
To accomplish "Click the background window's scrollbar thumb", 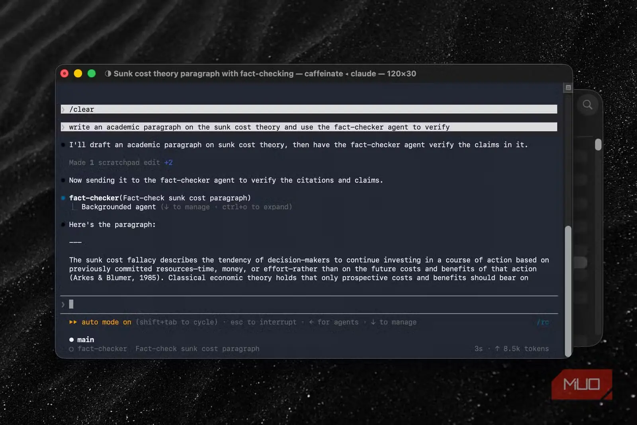I will [598, 144].
